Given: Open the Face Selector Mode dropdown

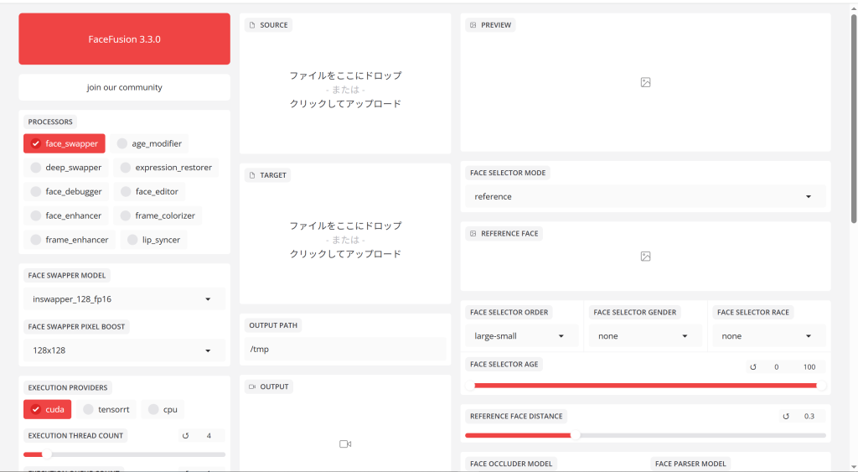Looking at the screenshot, I should click(x=646, y=196).
